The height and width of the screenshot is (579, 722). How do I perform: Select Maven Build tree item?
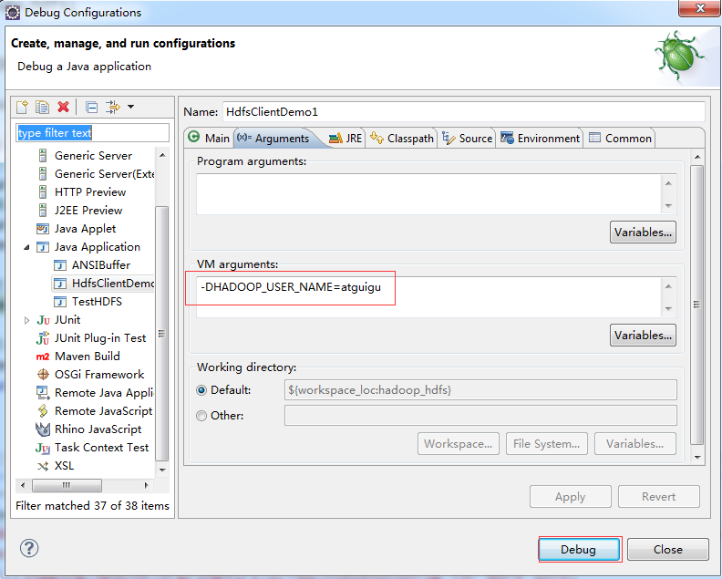[78, 357]
